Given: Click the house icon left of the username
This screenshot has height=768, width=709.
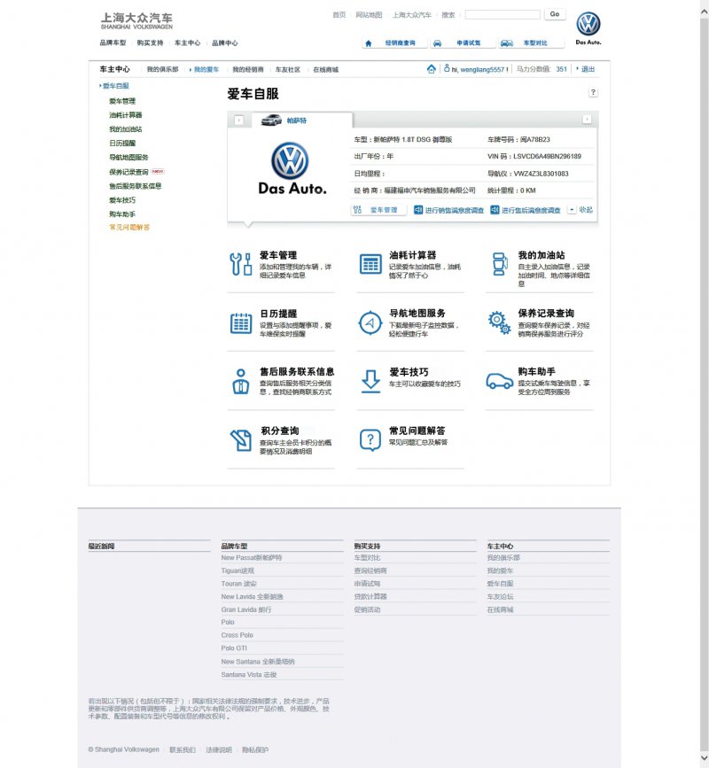Looking at the screenshot, I should coord(432,69).
